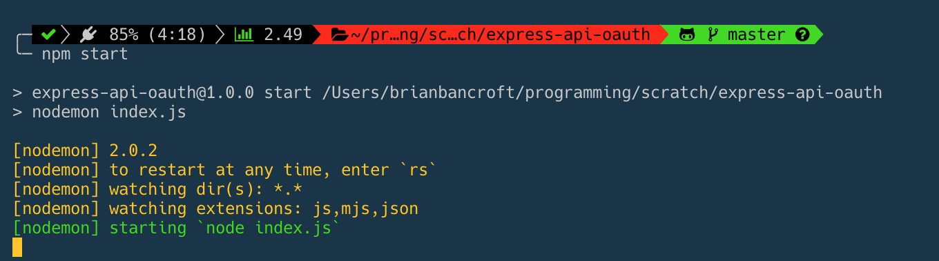Click the yellow terminal cursor block
This screenshot has width=939, height=261.
coord(17,247)
